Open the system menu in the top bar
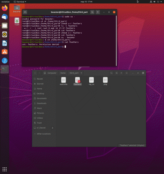 (x=156, y=2)
